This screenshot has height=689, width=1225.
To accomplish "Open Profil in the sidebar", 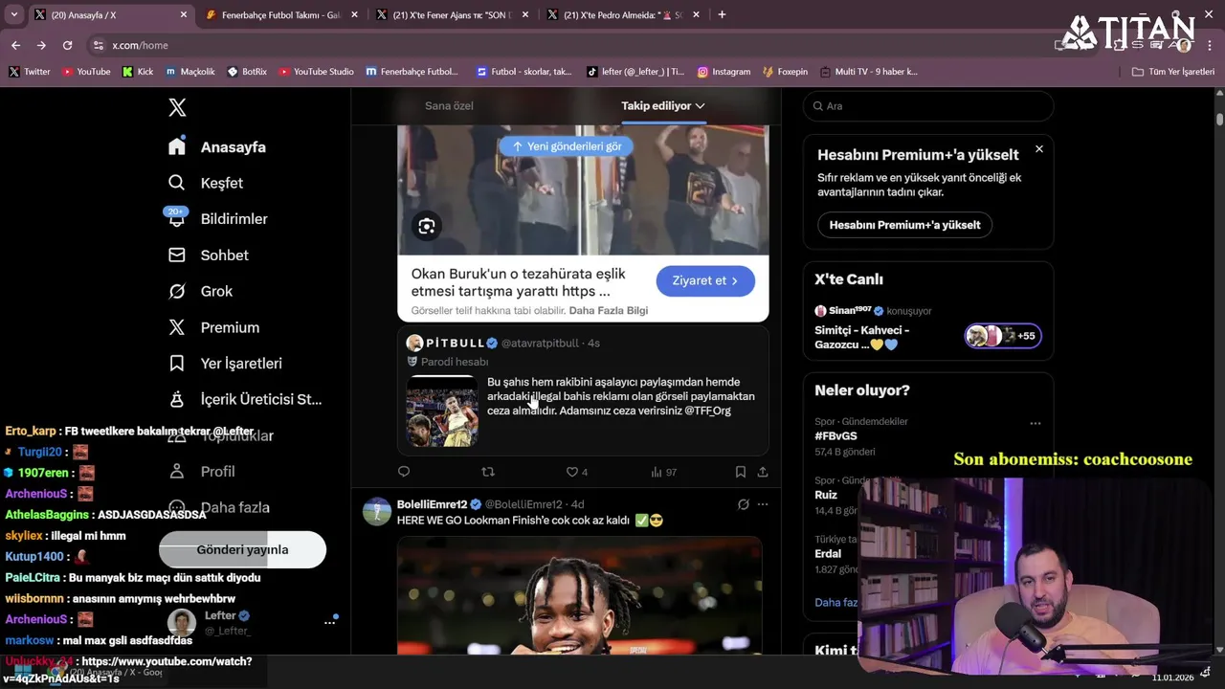I will pos(202,472).
